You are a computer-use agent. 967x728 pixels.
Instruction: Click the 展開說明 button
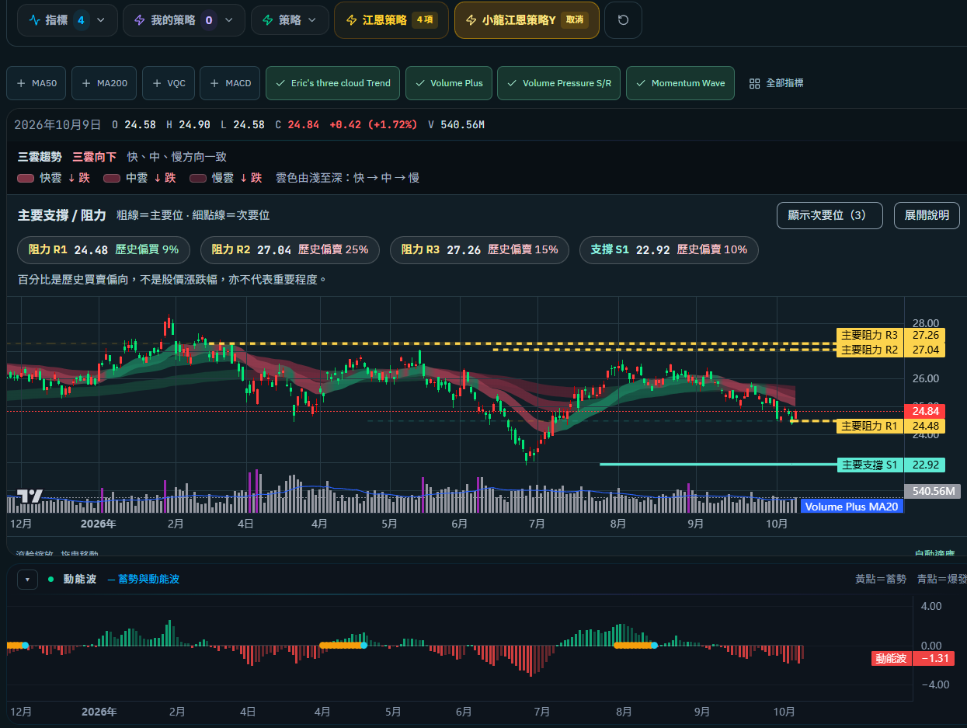point(927,215)
